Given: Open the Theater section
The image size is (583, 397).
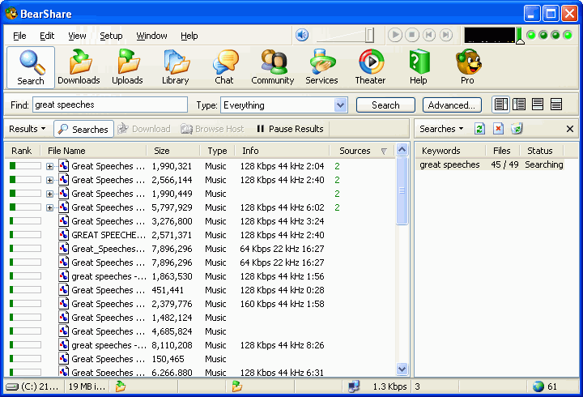Looking at the screenshot, I should tap(370, 68).
